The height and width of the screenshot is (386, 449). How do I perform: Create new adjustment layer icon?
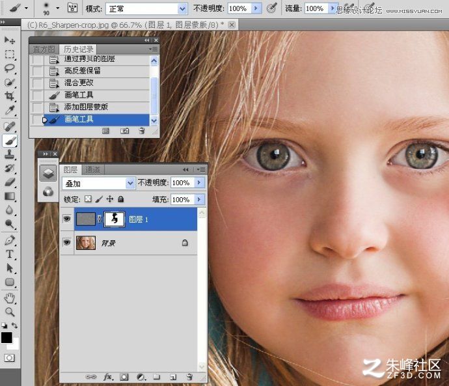[141, 377]
